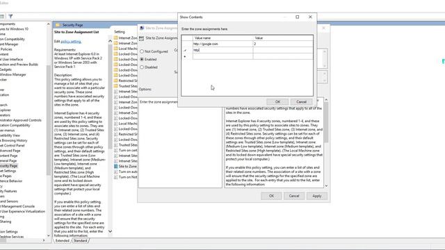
Task: Click the help text scroll-up arrow
Action: pos(326,100)
